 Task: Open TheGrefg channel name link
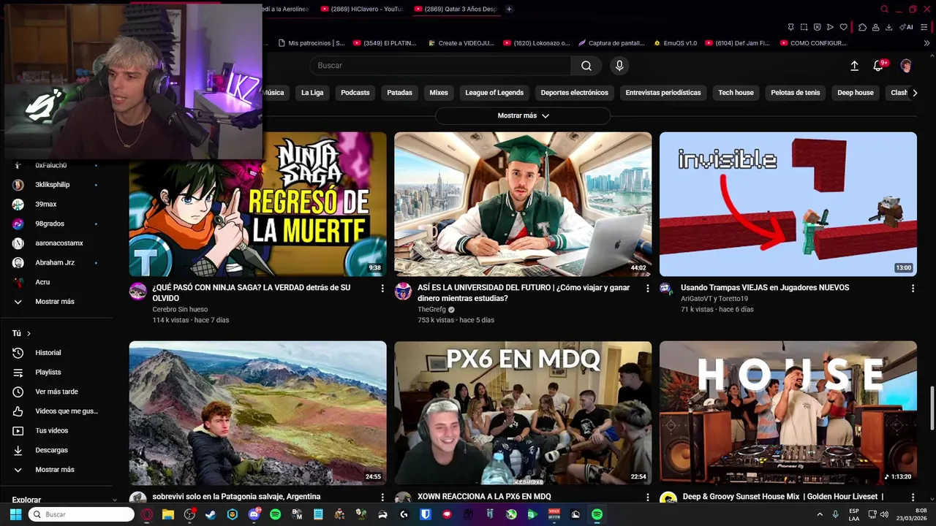click(431, 310)
